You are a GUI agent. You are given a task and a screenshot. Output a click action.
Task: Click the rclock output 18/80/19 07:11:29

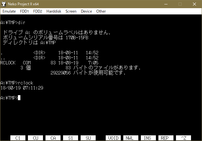click(x=22, y=88)
